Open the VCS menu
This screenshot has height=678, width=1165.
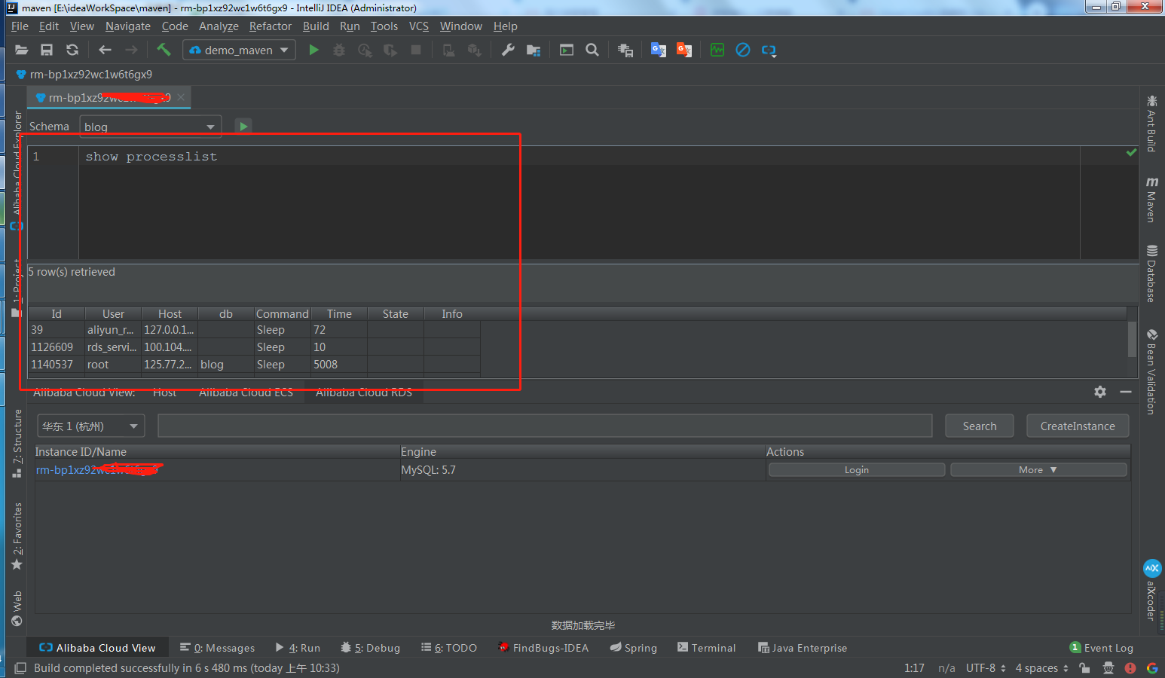point(419,26)
